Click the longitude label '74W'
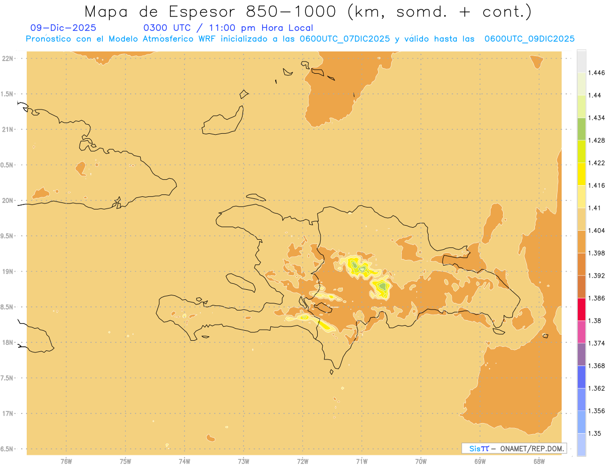Image resolution: width=605 pixels, height=468 pixels. (x=185, y=461)
